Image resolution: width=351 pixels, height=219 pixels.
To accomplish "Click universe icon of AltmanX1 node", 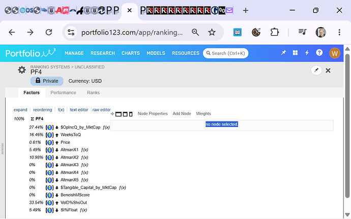I will (x=50, y=150).
